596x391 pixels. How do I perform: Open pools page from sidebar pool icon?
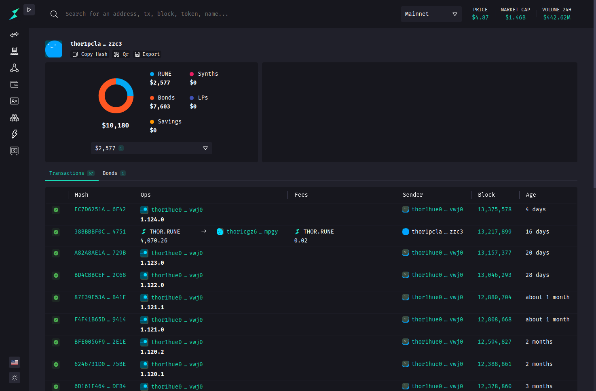click(x=15, y=51)
